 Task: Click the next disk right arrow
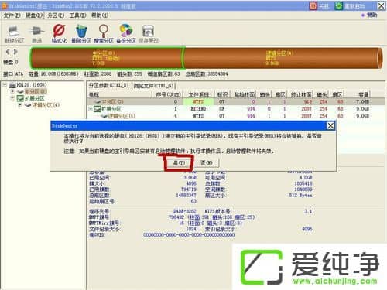click(15, 52)
